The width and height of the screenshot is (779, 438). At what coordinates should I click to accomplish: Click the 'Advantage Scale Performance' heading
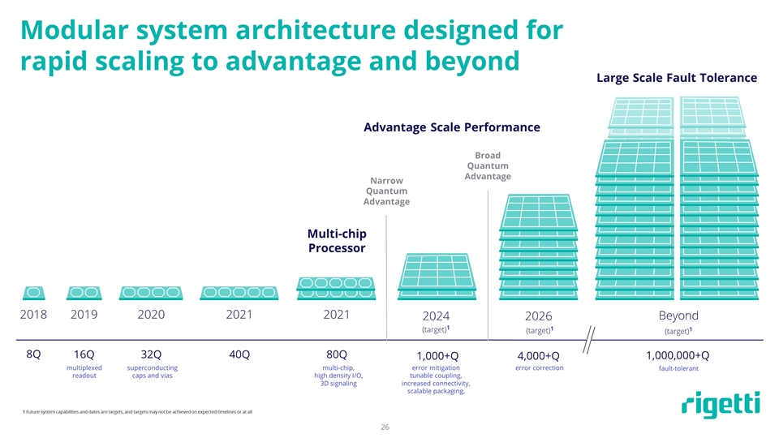(x=452, y=127)
